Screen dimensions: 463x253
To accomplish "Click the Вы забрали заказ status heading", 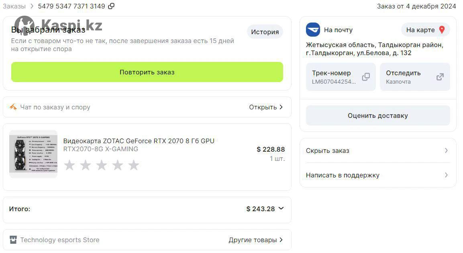I will point(48,30).
